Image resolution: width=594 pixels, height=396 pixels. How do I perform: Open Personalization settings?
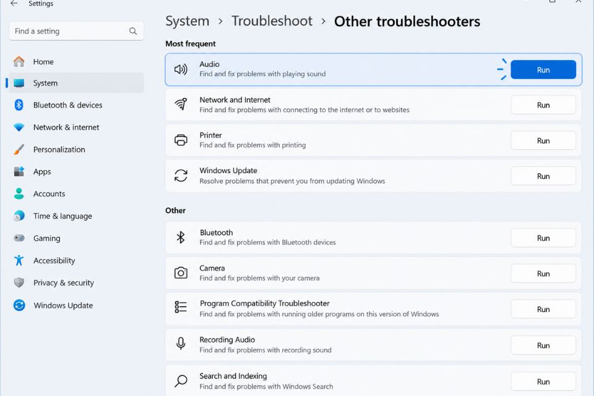click(76, 149)
